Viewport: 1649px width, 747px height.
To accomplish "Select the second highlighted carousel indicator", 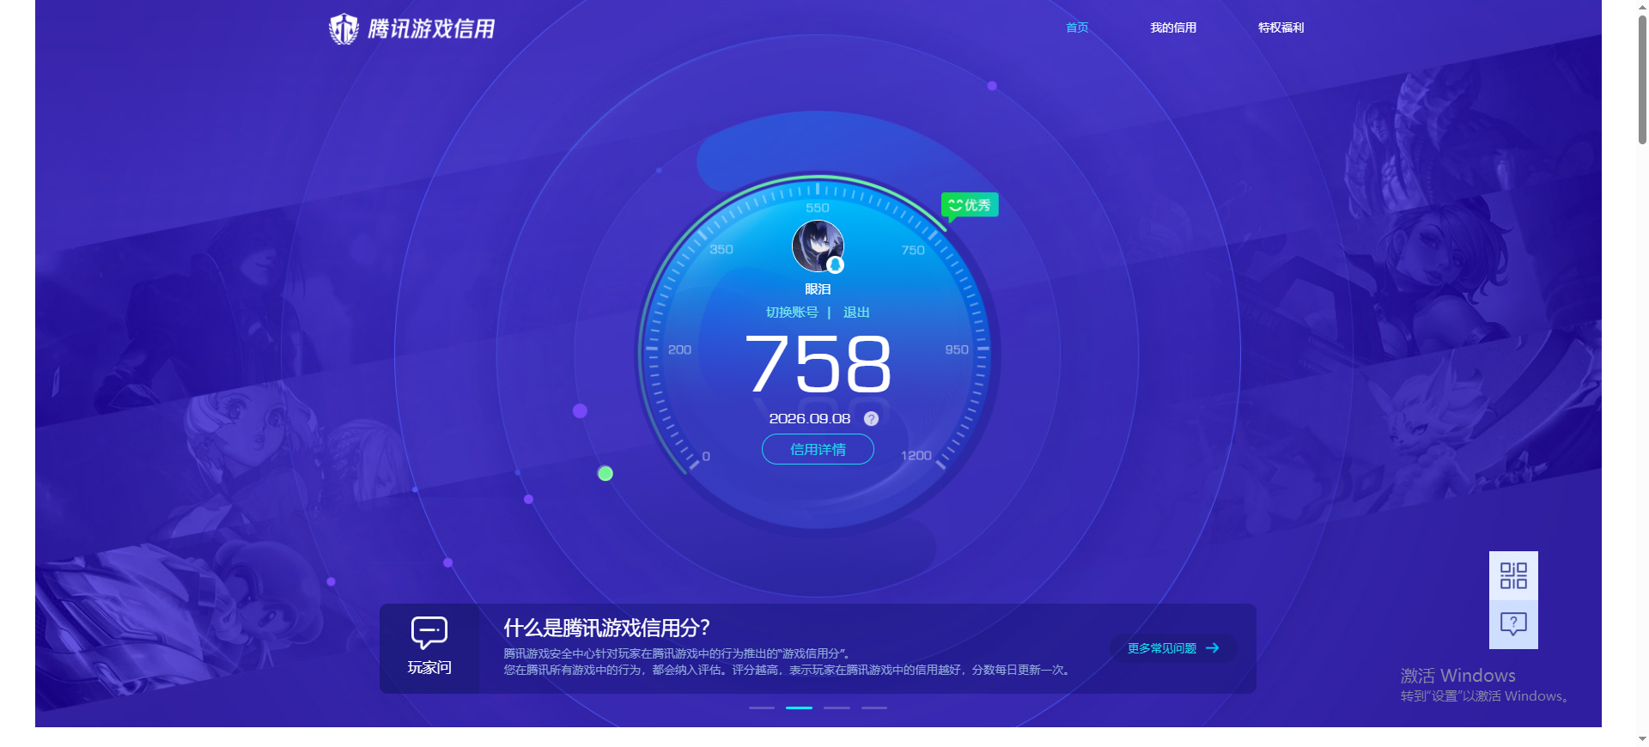I will click(x=799, y=708).
